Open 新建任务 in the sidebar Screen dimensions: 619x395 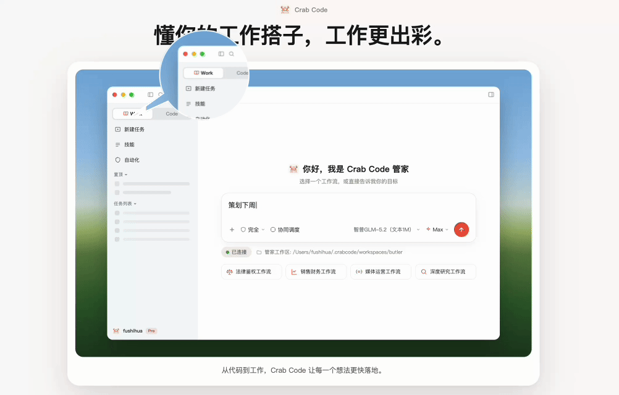pyautogui.click(x=130, y=130)
